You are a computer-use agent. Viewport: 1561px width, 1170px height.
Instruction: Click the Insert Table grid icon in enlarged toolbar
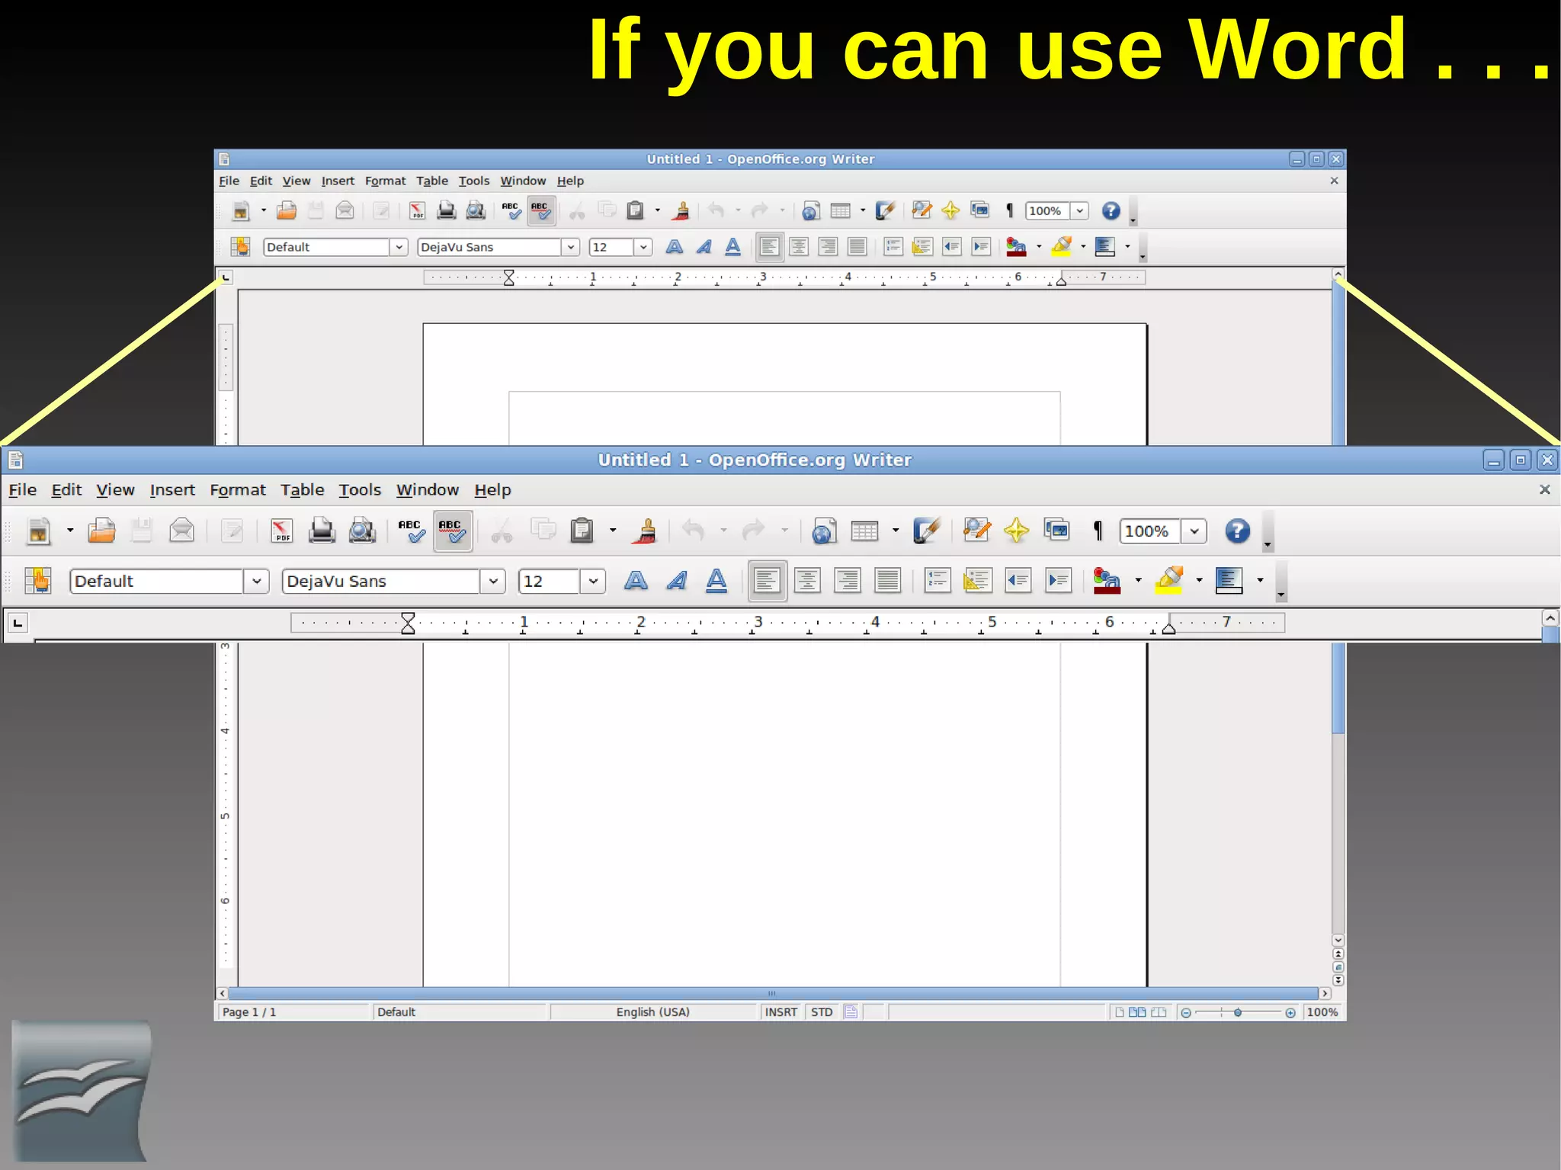tap(864, 531)
